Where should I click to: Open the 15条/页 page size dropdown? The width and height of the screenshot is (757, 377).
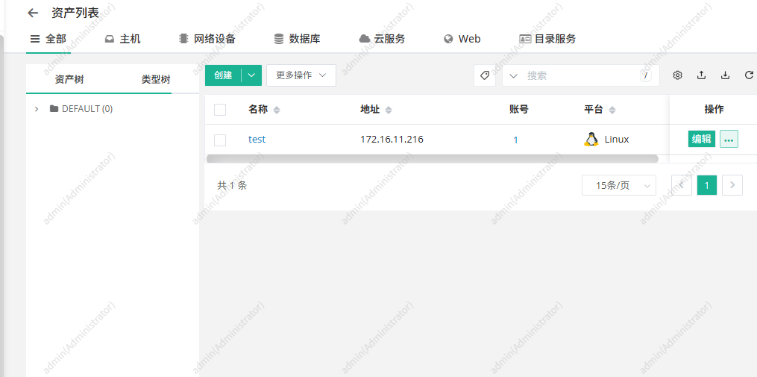tap(618, 185)
